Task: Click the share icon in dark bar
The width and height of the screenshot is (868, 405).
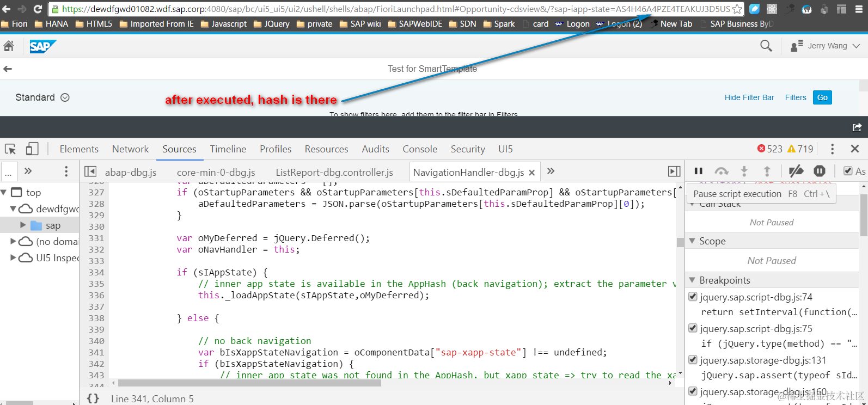Action: click(x=857, y=127)
